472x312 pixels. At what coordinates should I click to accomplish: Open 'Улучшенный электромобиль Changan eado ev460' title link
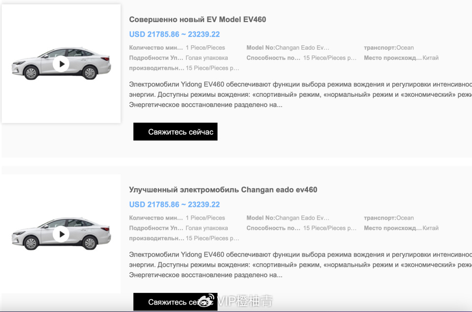(x=223, y=190)
